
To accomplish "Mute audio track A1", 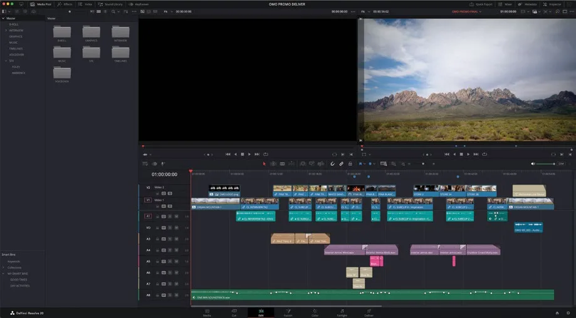I will 176,217.
